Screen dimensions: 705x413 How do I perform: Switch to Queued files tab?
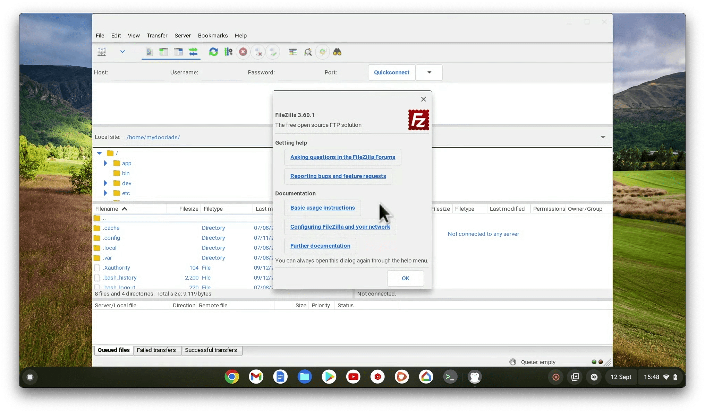click(114, 350)
